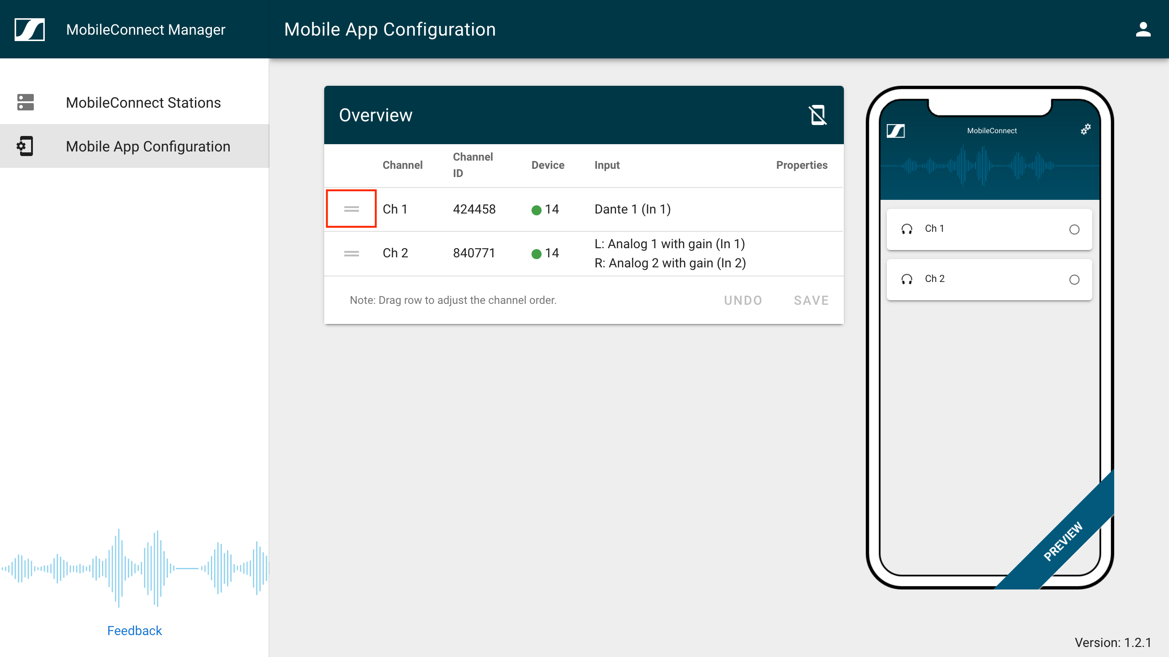This screenshot has height=657, width=1169.
Task: Click the Channel column header
Action: (402, 165)
